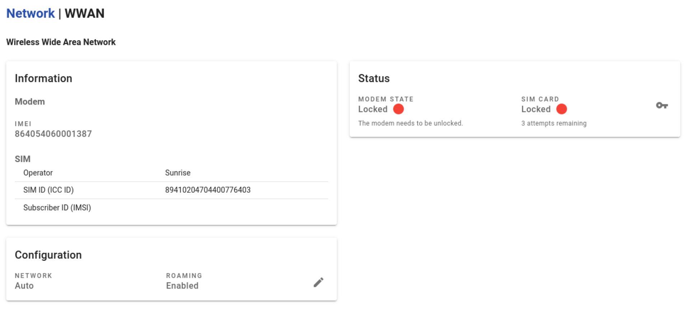This screenshot has height=309, width=688.
Task: Open the Network breadcrumb link
Action: tap(31, 14)
